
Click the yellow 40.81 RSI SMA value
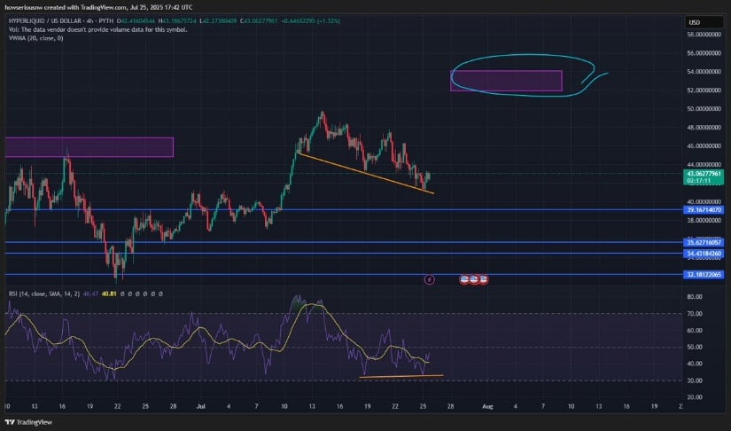pos(109,294)
